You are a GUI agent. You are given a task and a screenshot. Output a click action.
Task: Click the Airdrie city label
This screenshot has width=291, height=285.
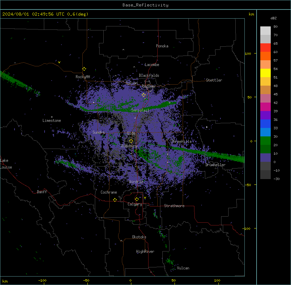[136, 182]
